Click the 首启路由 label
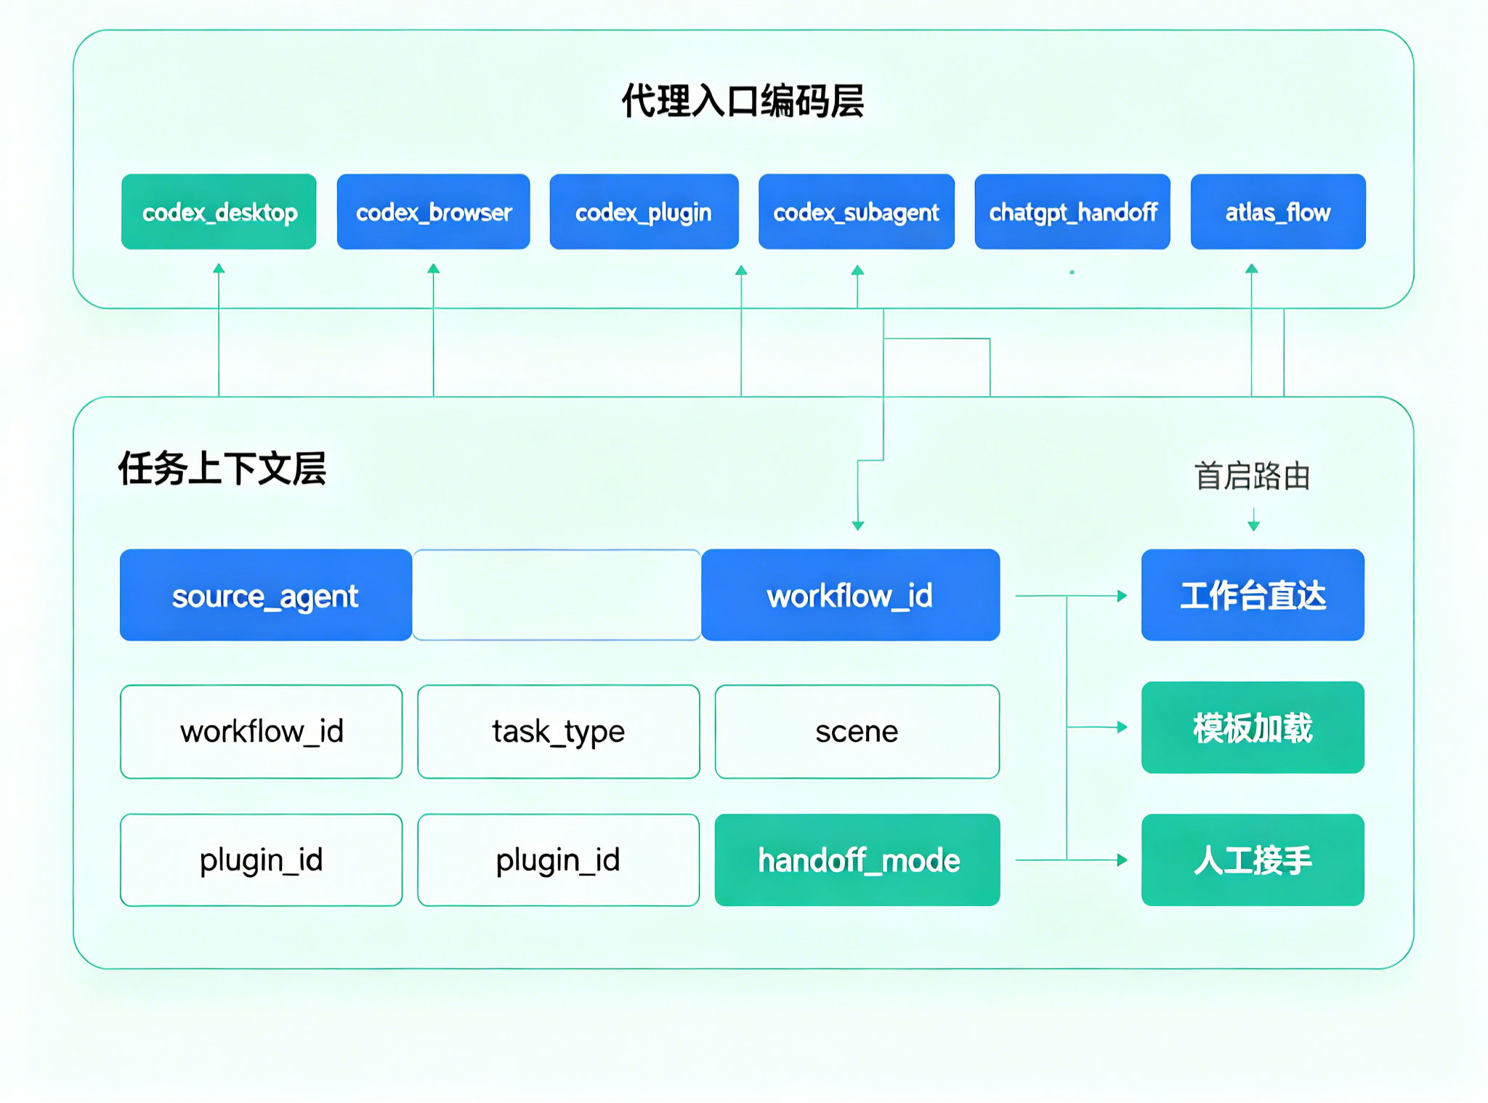The image size is (1488, 1103). click(x=1252, y=477)
